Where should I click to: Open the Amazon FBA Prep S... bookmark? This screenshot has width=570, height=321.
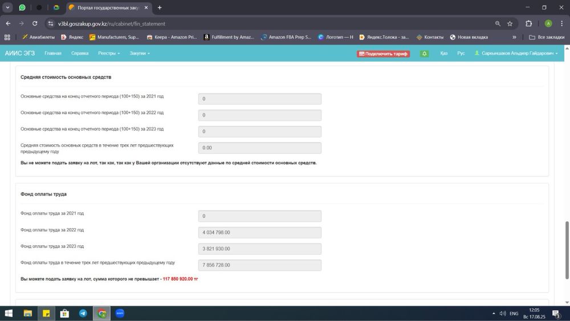click(x=286, y=37)
